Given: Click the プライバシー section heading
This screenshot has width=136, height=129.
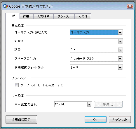Looking at the screenshot, I should point(20,78).
